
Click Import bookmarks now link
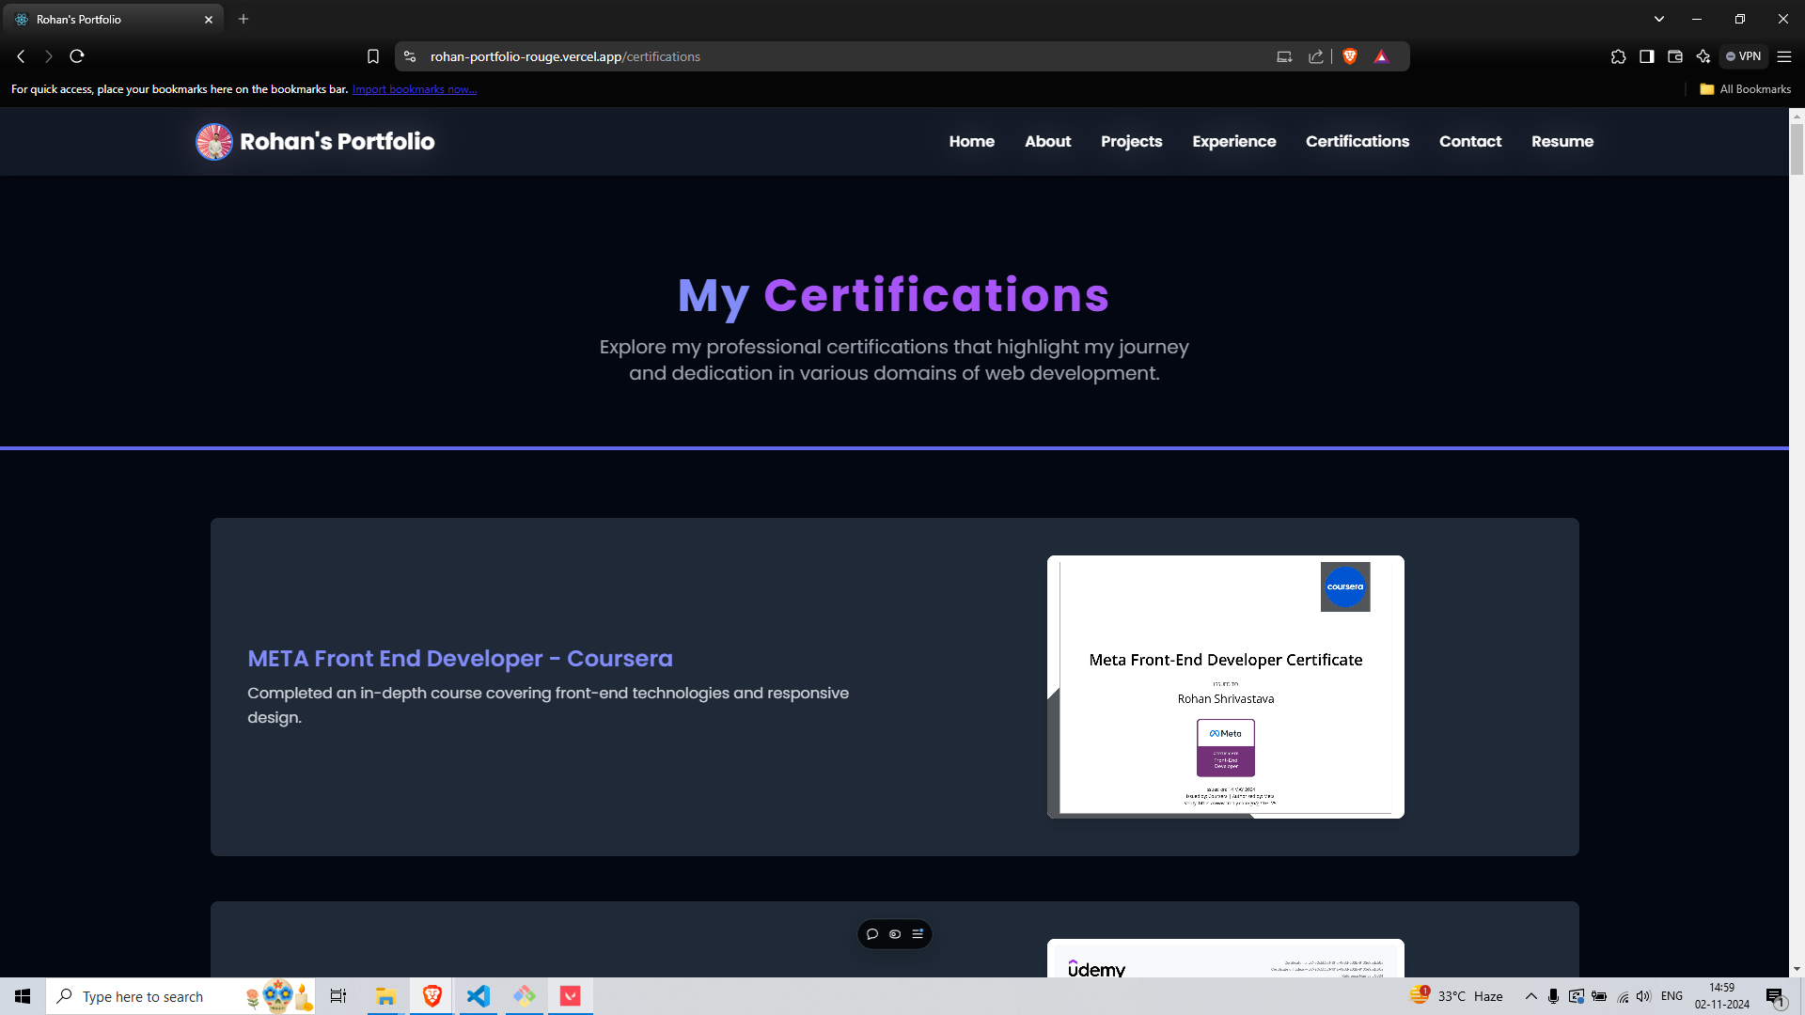pos(415,89)
